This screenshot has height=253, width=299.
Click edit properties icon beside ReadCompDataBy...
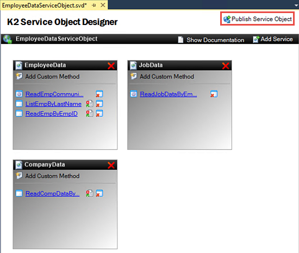(90, 193)
